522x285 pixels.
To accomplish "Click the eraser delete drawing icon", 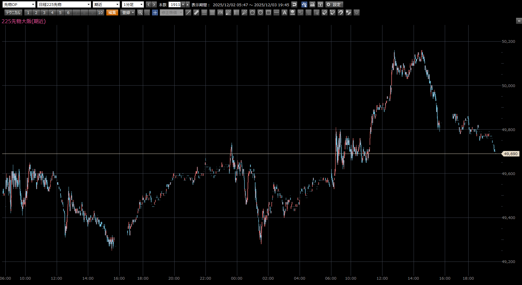I will click(325, 12).
